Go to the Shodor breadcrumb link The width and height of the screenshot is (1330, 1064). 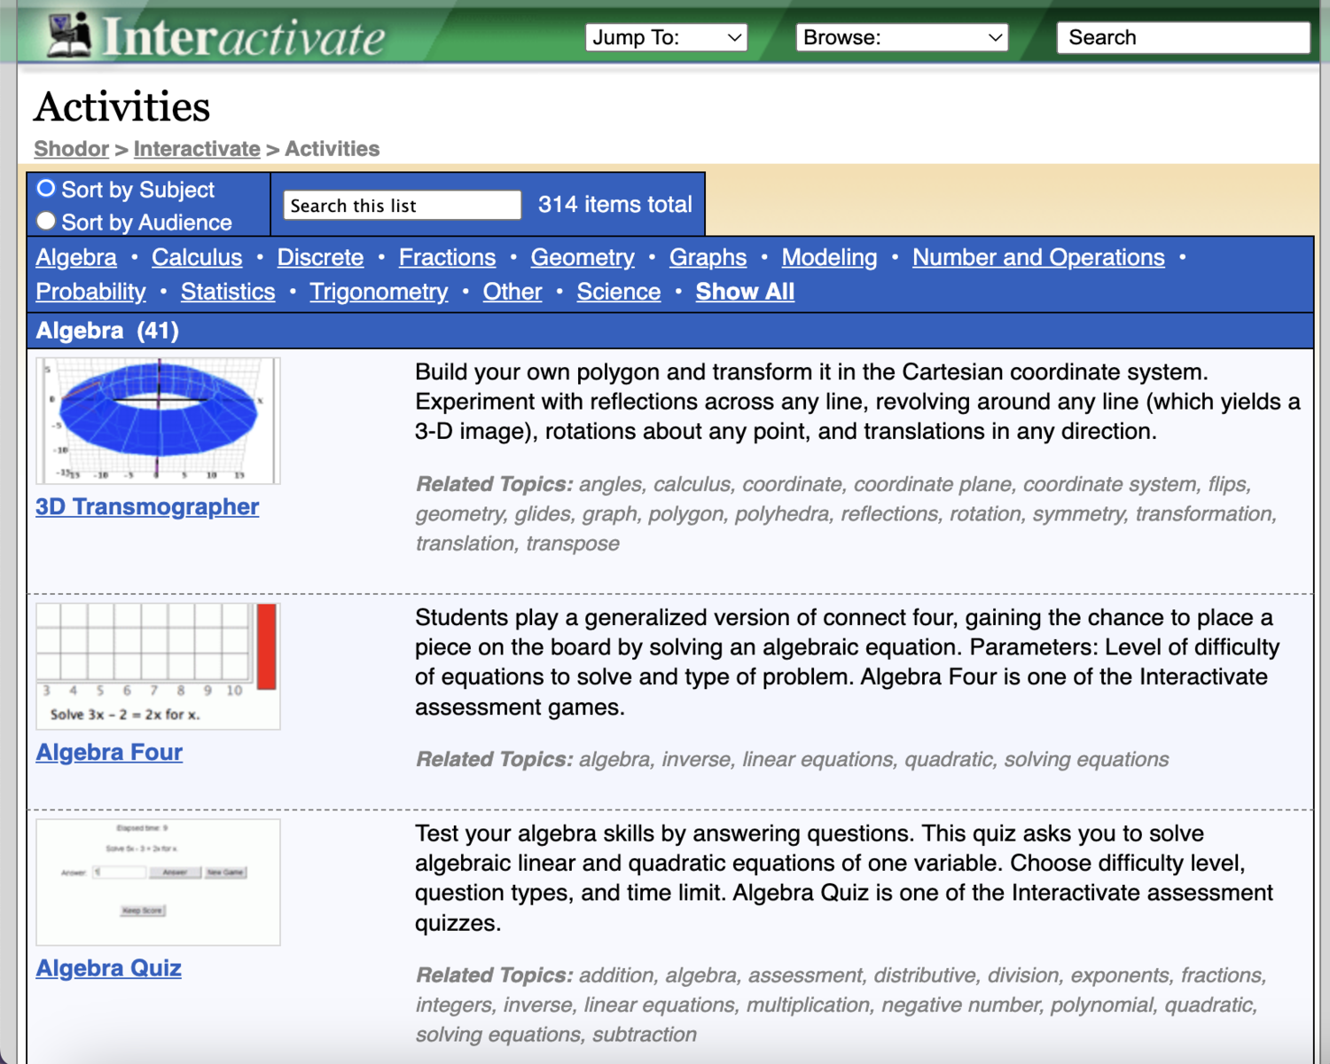(x=71, y=149)
